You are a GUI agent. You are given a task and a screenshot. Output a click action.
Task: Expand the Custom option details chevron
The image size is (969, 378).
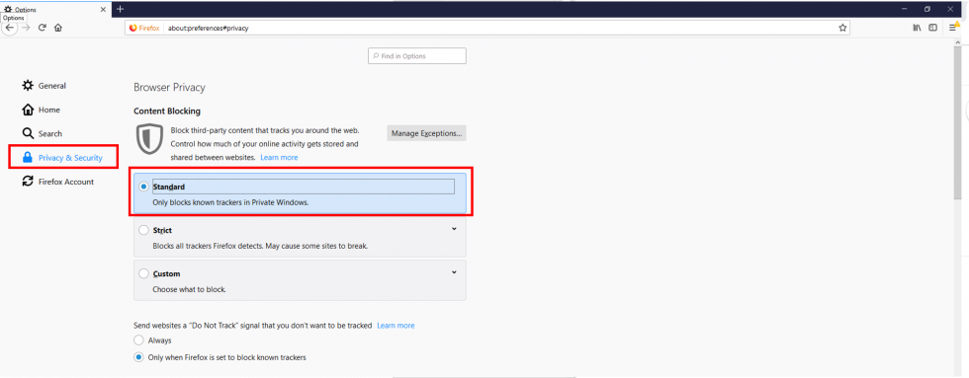(x=454, y=272)
